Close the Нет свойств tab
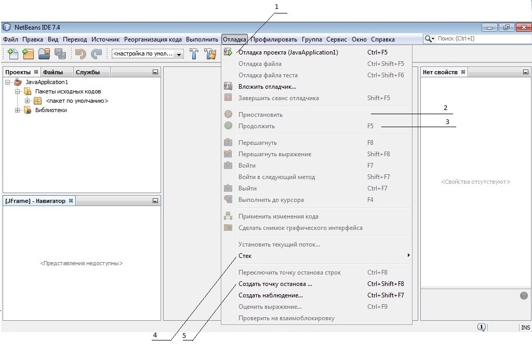532x355 pixels. pyautogui.click(x=463, y=72)
